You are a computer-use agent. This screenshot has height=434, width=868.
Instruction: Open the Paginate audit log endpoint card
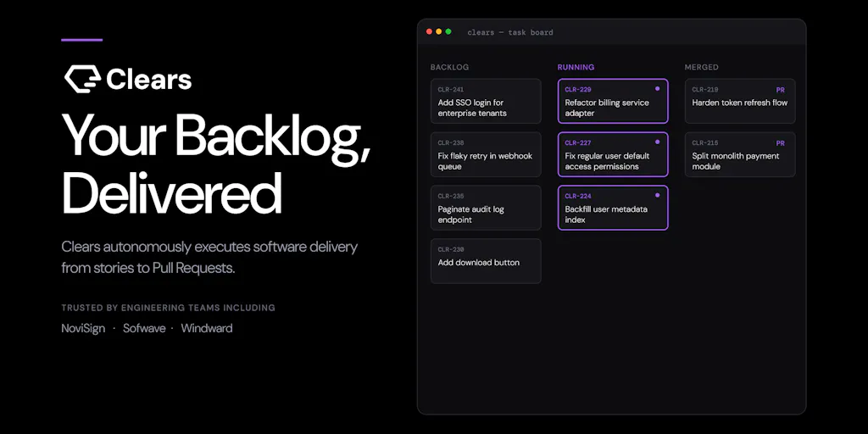[x=486, y=208]
